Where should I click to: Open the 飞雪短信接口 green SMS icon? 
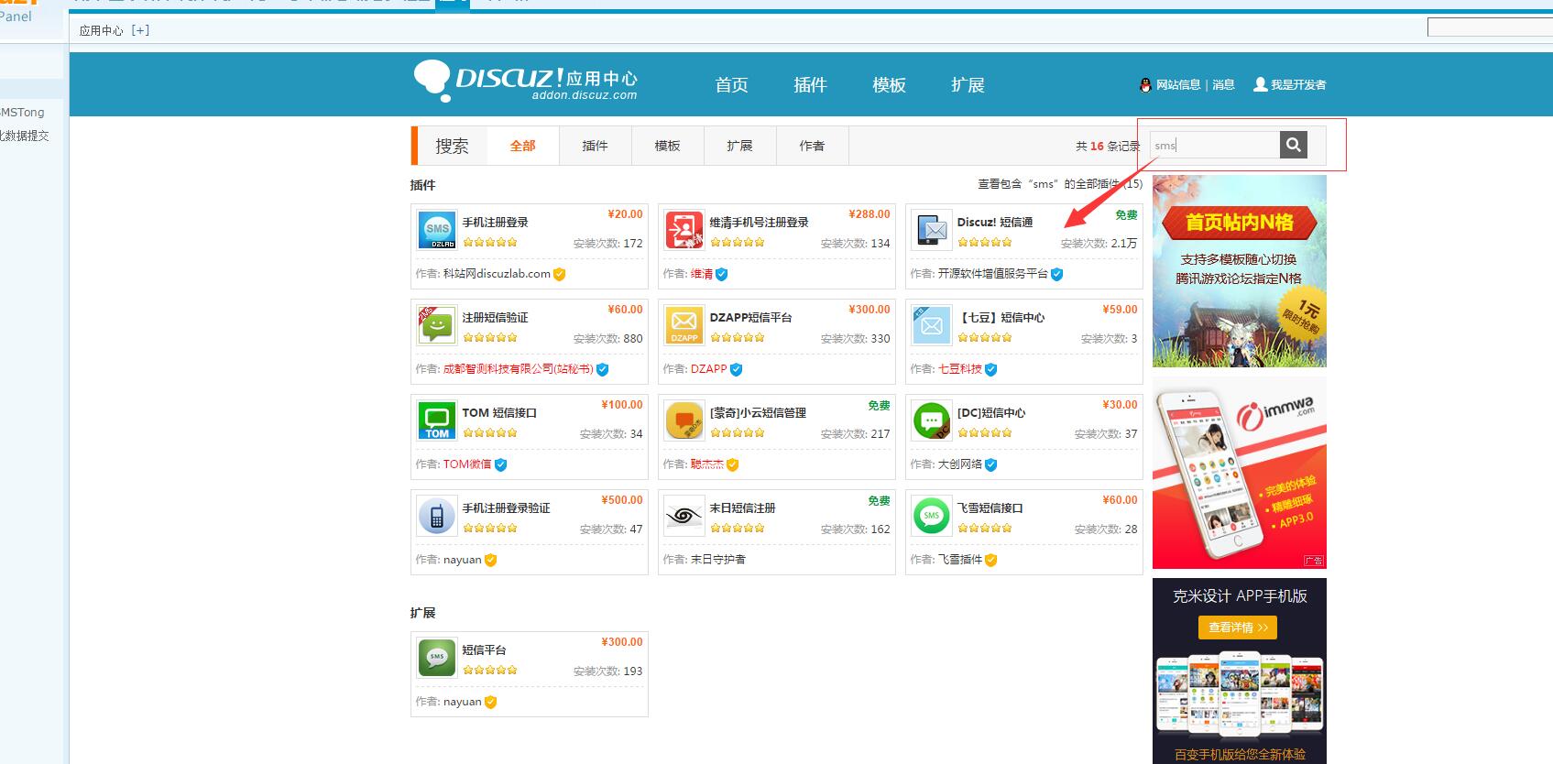point(932,516)
